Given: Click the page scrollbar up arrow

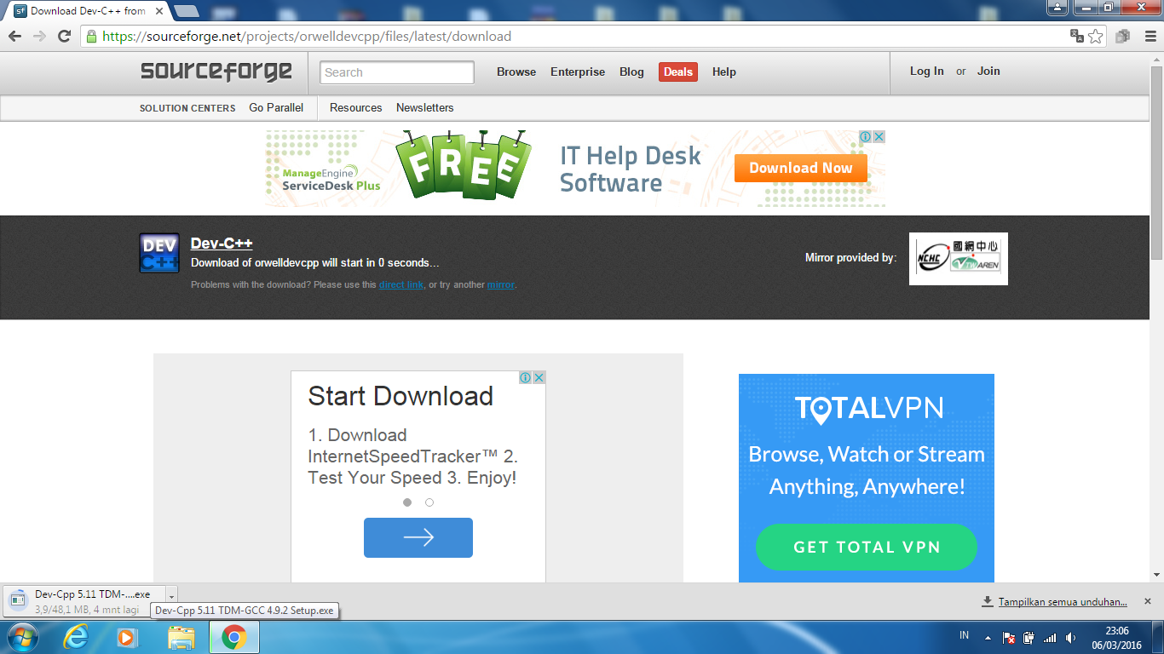Looking at the screenshot, I should [1156, 58].
